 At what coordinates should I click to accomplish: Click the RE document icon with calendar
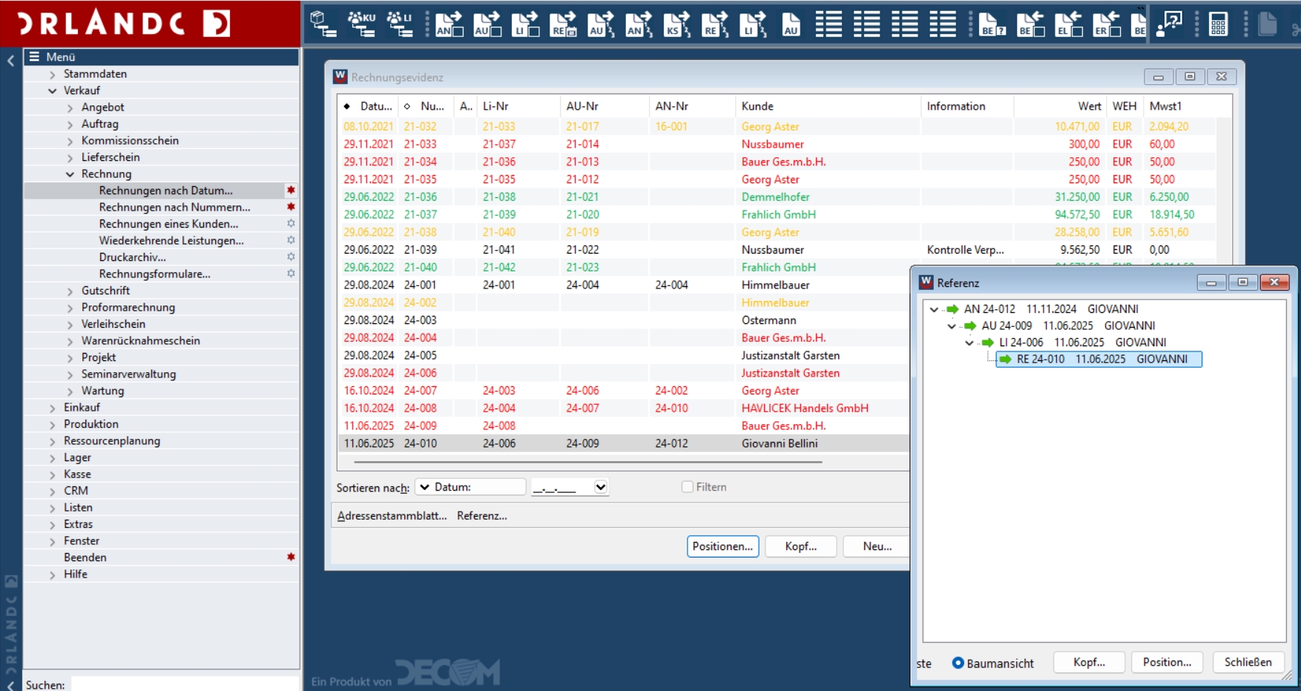tap(563, 24)
